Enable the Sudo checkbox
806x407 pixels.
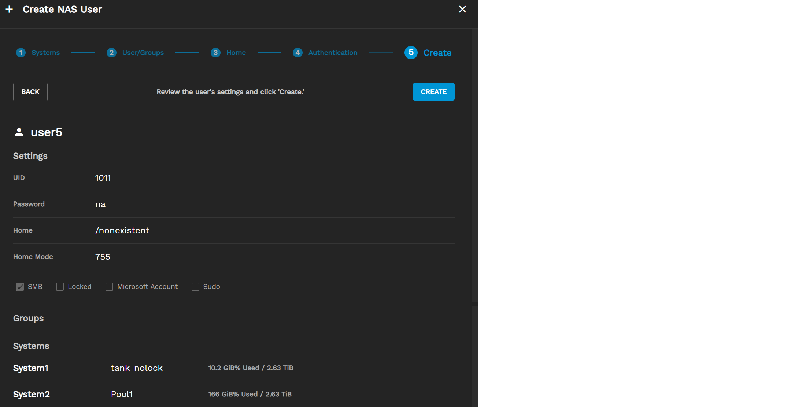pos(195,287)
